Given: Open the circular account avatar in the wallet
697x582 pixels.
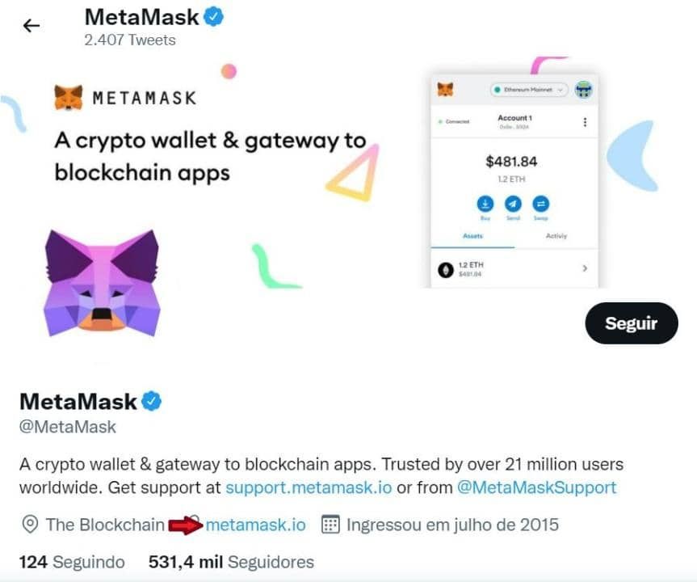Looking at the screenshot, I should [x=583, y=89].
